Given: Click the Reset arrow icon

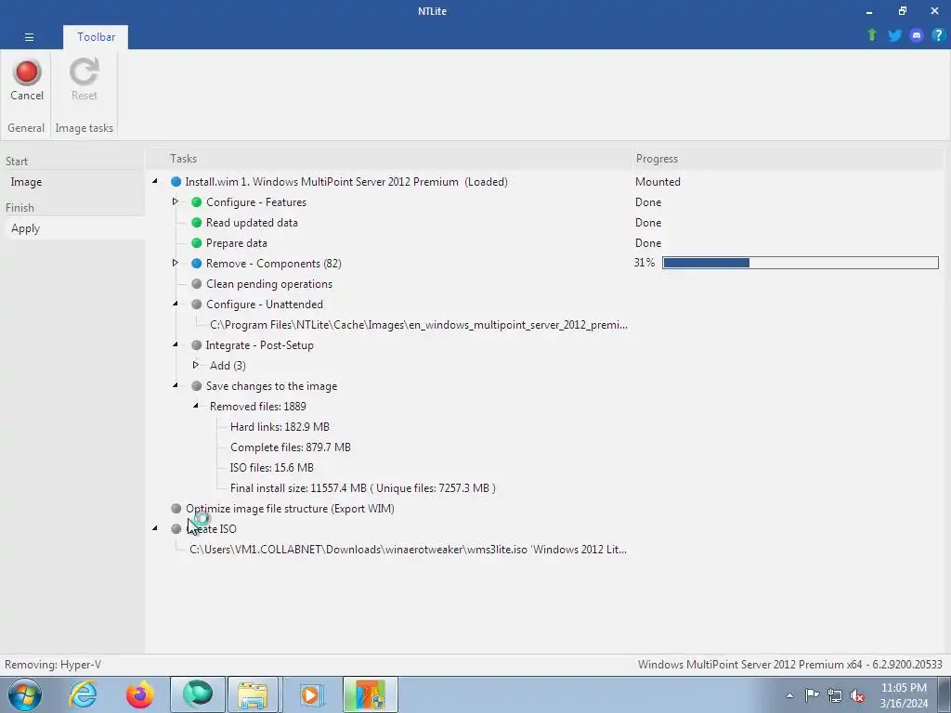Looking at the screenshot, I should [x=84, y=72].
